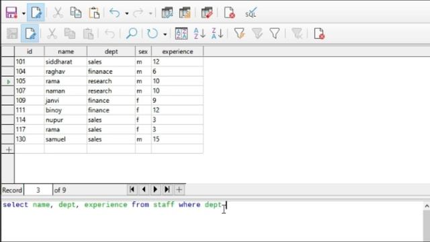Click Undo Data Input icon
This screenshot has height=242, width=430.
point(110,34)
